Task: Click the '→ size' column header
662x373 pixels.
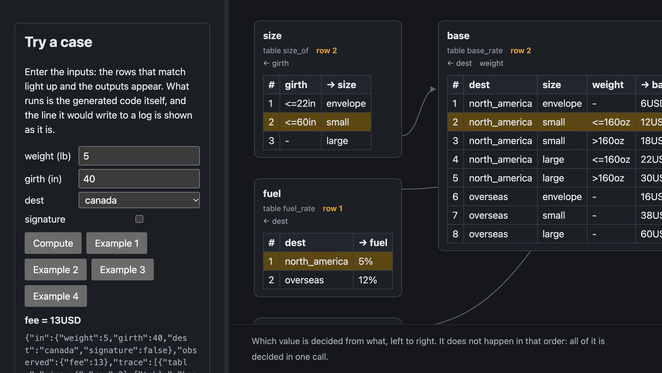Action: click(x=346, y=85)
